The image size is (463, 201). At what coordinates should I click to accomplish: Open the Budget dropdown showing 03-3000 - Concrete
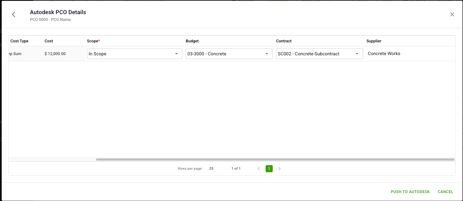pyautogui.click(x=229, y=54)
